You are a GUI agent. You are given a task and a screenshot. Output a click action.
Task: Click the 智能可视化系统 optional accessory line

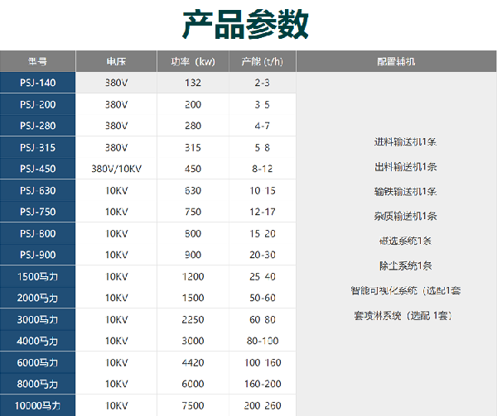[405, 290]
